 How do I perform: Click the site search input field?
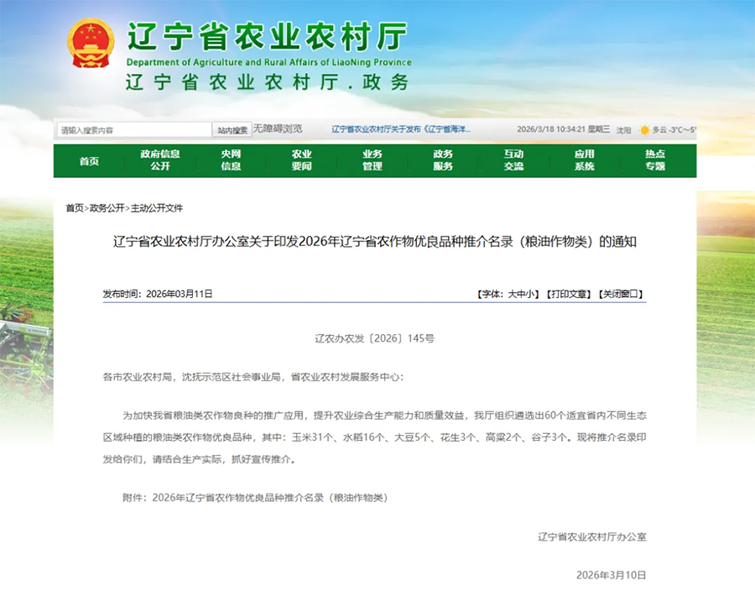click(134, 130)
